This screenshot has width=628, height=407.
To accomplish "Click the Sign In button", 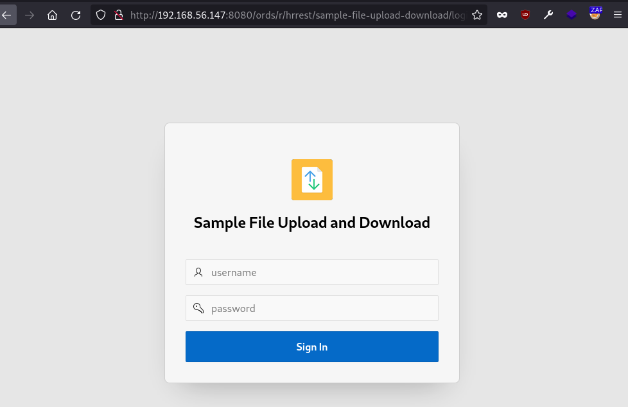I will pos(312,347).
